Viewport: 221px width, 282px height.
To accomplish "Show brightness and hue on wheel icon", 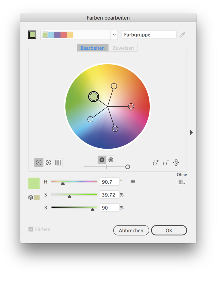I will [x=111, y=160].
